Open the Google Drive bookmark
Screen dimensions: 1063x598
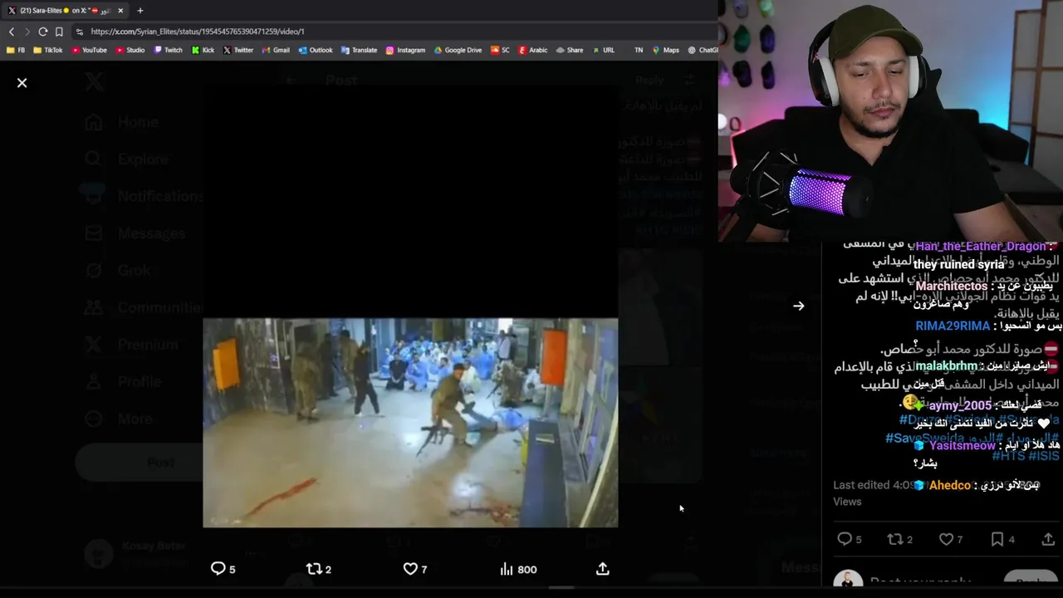458,50
